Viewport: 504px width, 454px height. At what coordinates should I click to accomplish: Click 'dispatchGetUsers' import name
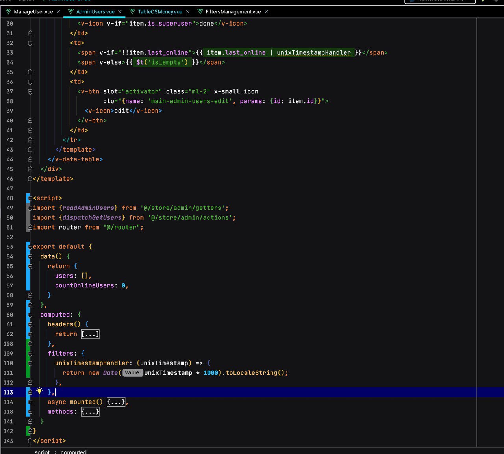pos(92,217)
